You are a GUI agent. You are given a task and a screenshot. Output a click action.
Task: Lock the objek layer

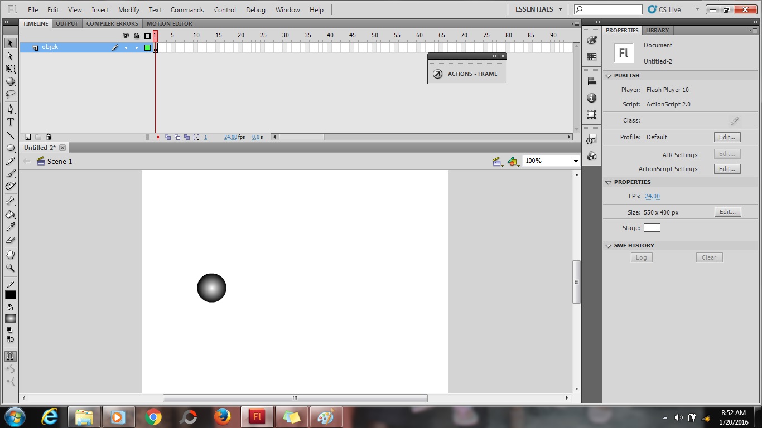tap(136, 47)
